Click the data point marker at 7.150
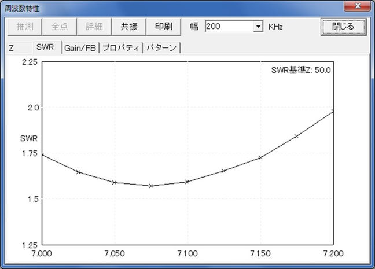The height and width of the screenshot is (269, 375). point(260,157)
